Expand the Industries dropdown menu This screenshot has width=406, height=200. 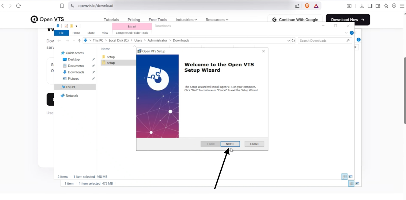coord(186,20)
